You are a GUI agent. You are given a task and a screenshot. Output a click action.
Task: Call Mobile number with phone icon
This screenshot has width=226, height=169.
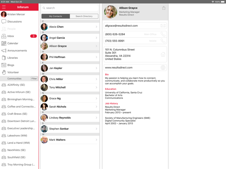163,41
